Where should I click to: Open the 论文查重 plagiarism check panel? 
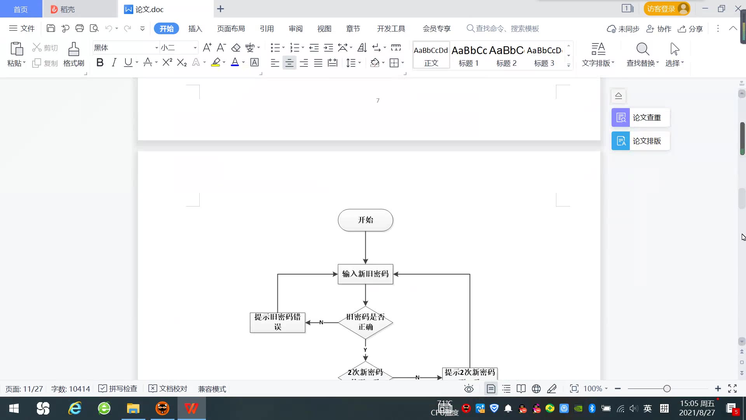click(640, 117)
